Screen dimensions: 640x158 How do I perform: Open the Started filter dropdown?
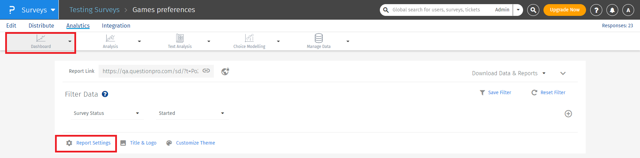[192, 113]
